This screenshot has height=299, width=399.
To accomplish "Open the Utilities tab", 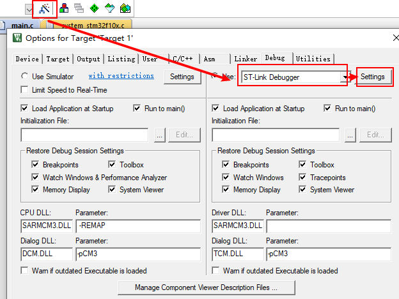I will (313, 59).
